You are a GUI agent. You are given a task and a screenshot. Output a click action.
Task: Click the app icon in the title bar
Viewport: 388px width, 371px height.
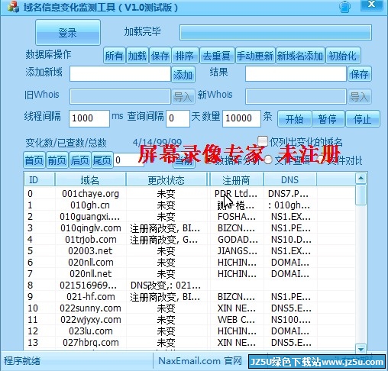point(13,7)
